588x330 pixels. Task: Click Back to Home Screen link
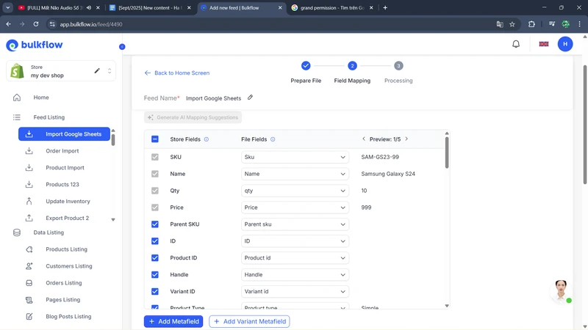(177, 73)
